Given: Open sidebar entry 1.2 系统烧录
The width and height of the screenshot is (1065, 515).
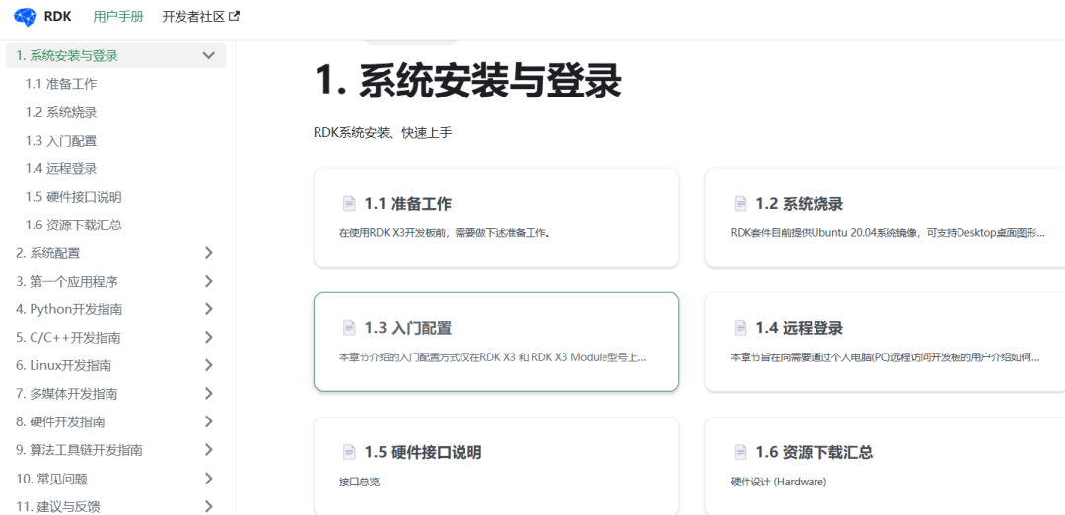Looking at the screenshot, I should pyautogui.click(x=61, y=112).
